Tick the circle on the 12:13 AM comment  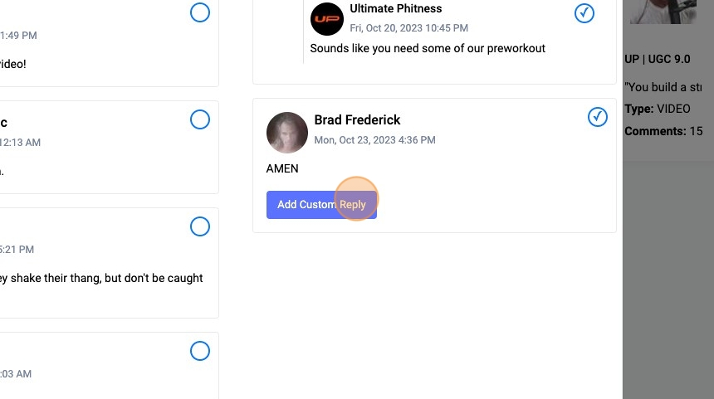coord(200,120)
